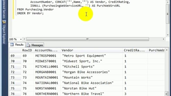Screen dimensions: 171x96
Task: Switch to the Messages tab
Action: (35, 45)
